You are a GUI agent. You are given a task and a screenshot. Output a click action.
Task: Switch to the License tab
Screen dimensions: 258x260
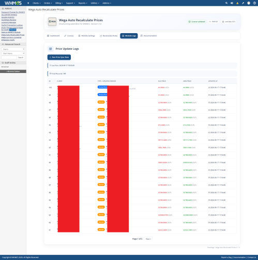point(69,36)
